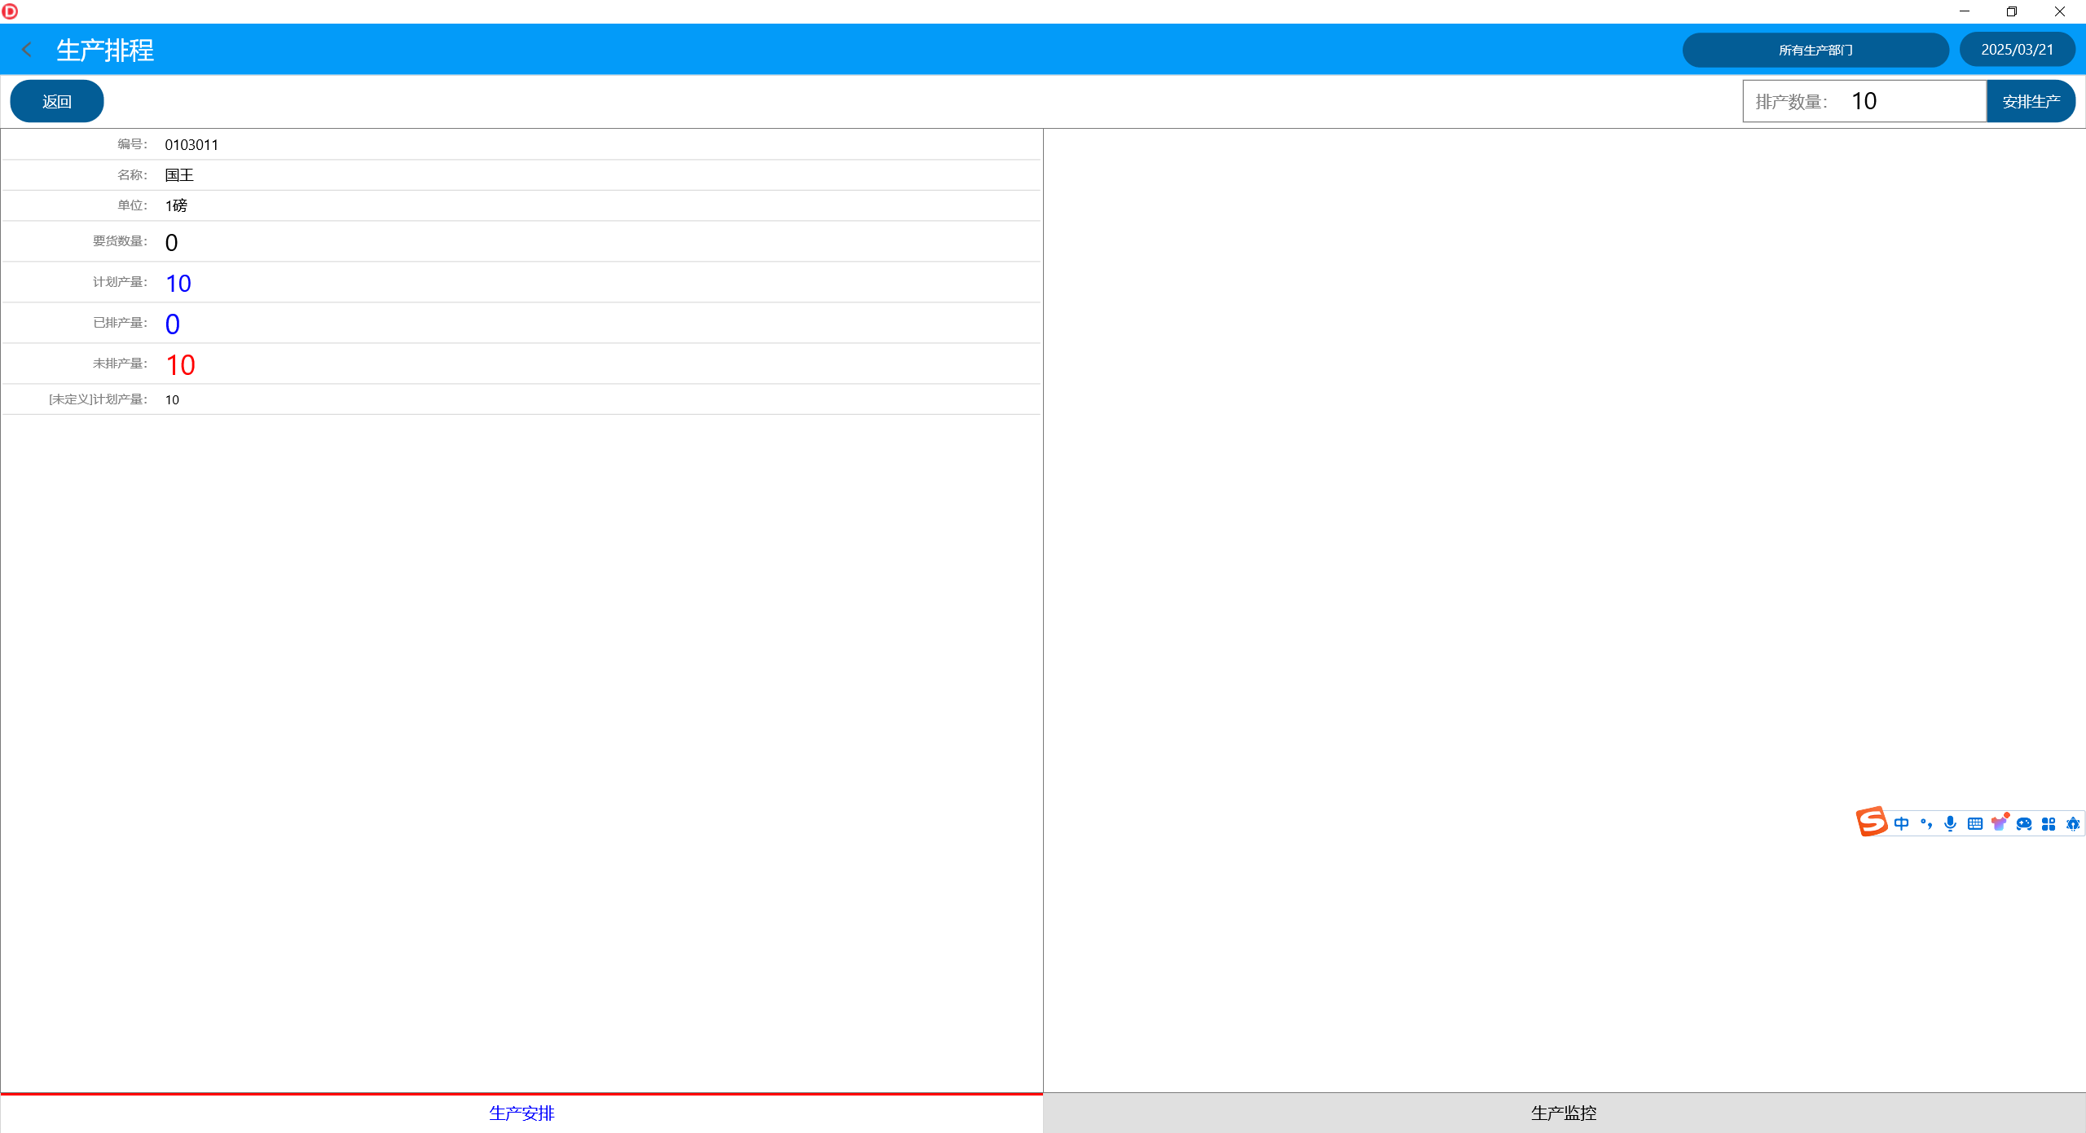The image size is (2086, 1133).
Task: Open the Sogou soft keyboard icon
Action: (x=1974, y=824)
